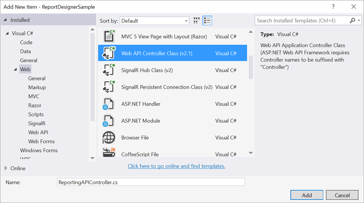The image size is (364, 203).
Task: Click template list scroll down arrow
Action: [251, 153]
